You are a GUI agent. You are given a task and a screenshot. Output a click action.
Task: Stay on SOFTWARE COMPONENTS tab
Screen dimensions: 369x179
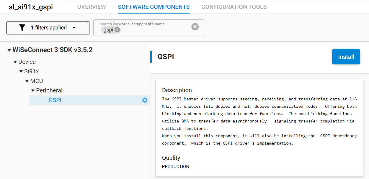point(154,7)
